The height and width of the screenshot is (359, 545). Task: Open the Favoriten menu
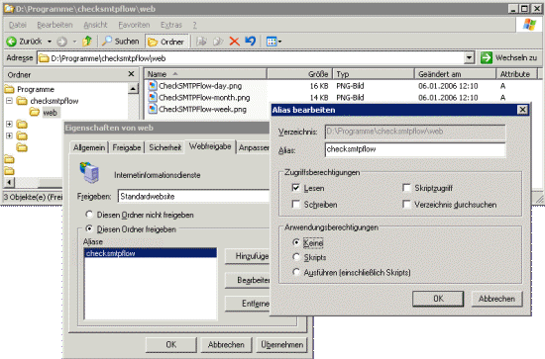134,25
